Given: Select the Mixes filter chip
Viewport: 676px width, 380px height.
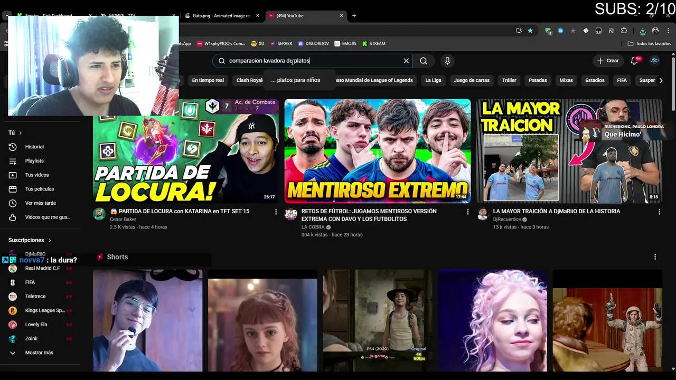Looking at the screenshot, I should click(x=566, y=80).
